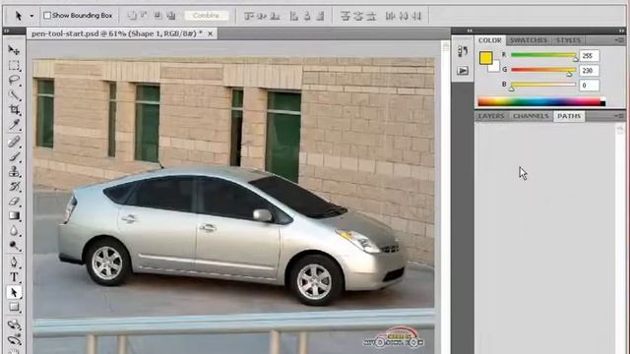This screenshot has width=630, height=354.
Task: Enable Show Bounding Box checkbox
Action: point(47,16)
